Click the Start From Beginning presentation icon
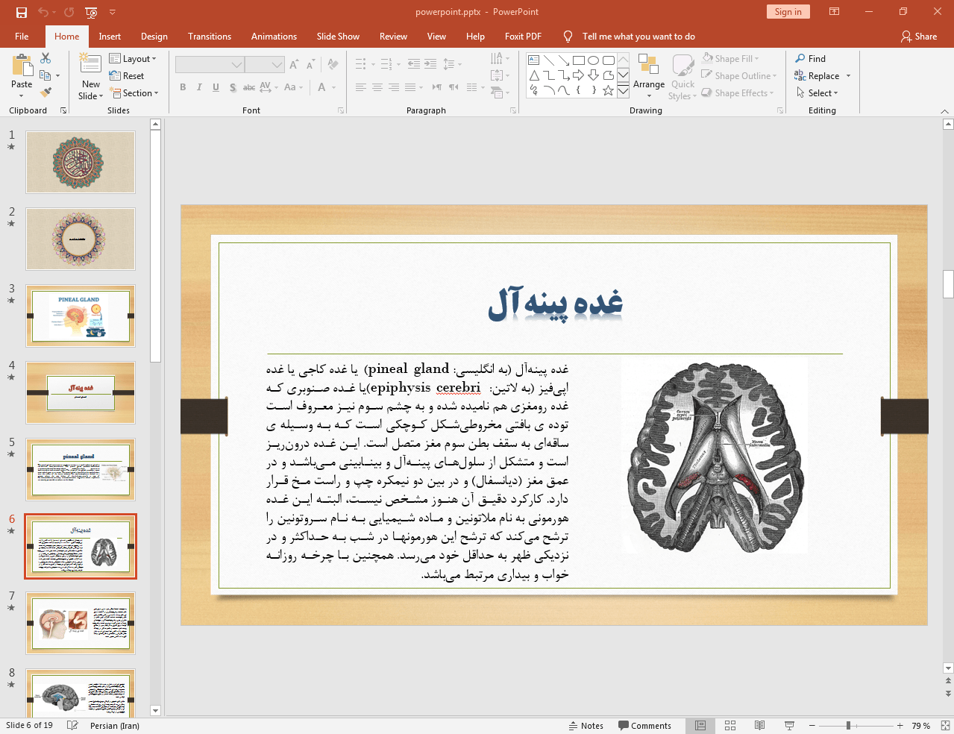 point(91,12)
